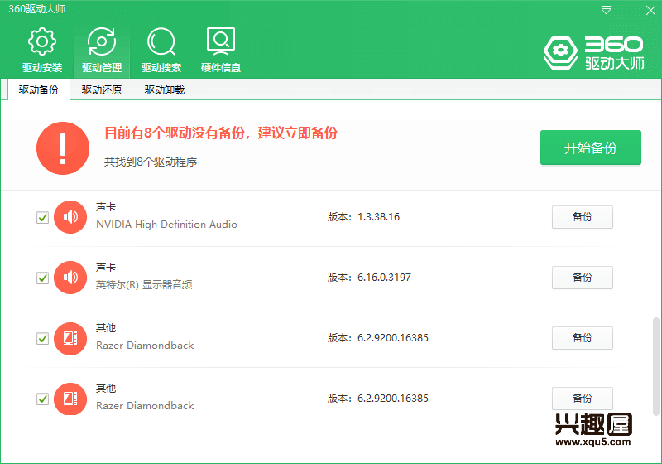Open the 驱动安装 gear icon
The width and height of the screenshot is (662, 464).
coord(42,41)
